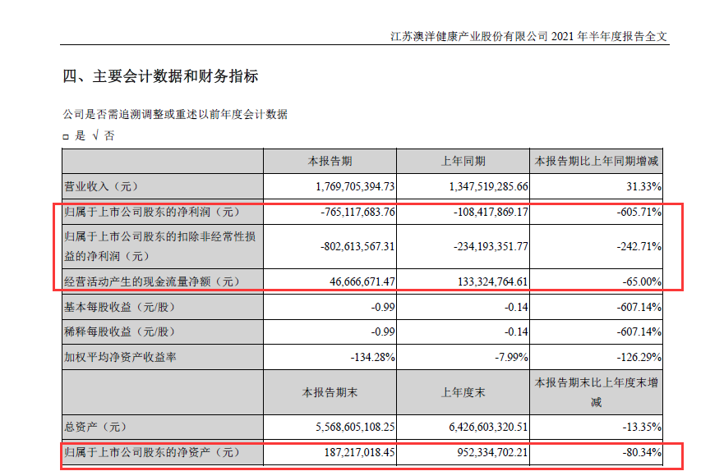Click the row label '经营活动产生的现金流量净额（元）'
This screenshot has height=471, width=724.
coord(152,281)
